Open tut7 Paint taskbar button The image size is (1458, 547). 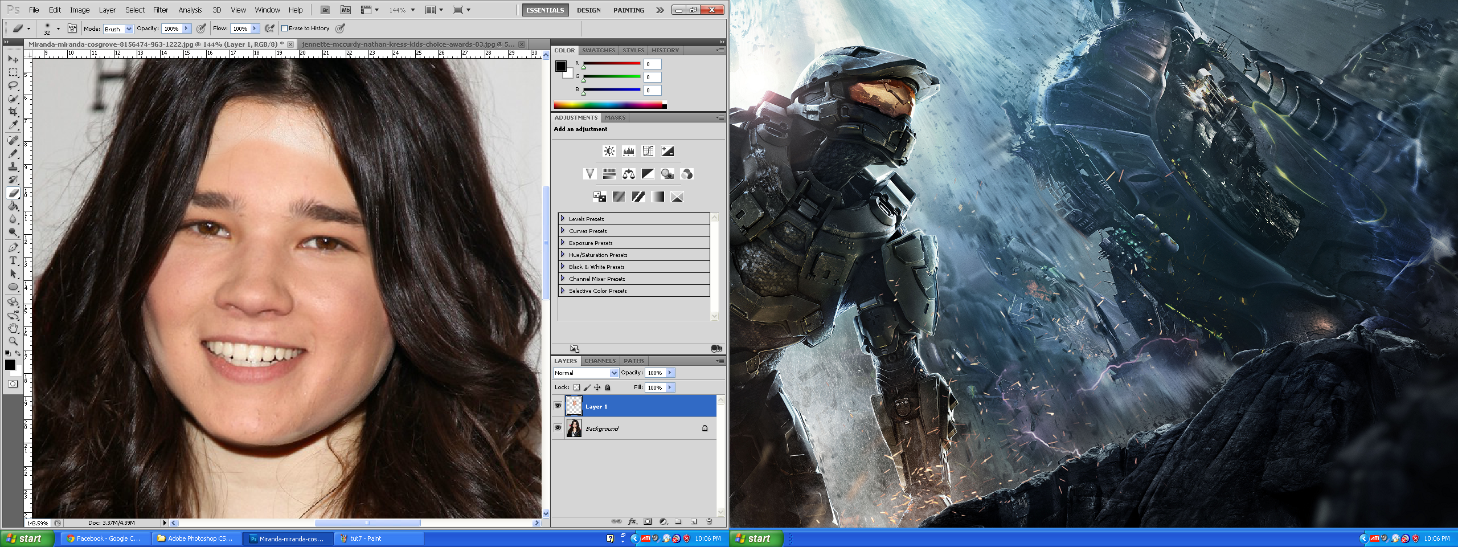coord(379,538)
